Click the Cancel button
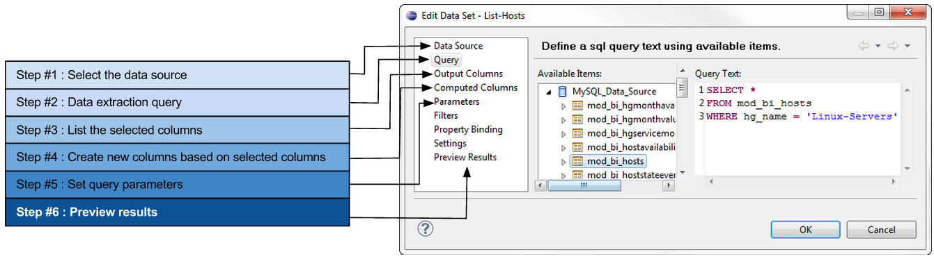Image resolution: width=934 pixels, height=259 pixels. click(881, 229)
